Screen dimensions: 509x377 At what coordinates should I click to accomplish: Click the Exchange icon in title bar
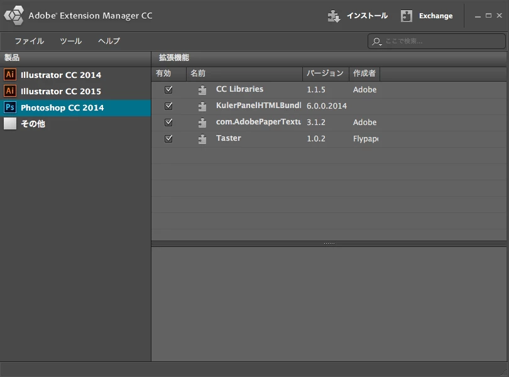point(407,16)
